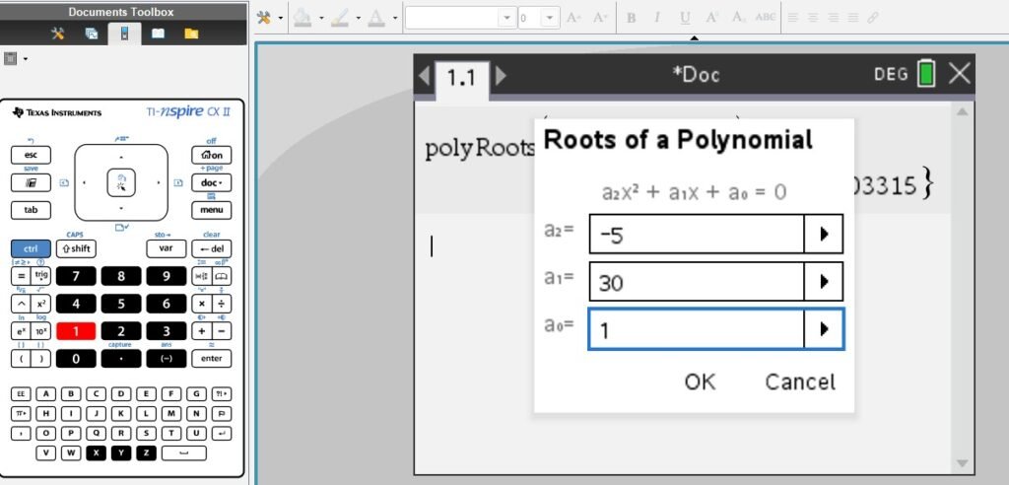Click the touchpad left arrow
This screenshot has width=1009, height=485.
coord(85,183)
